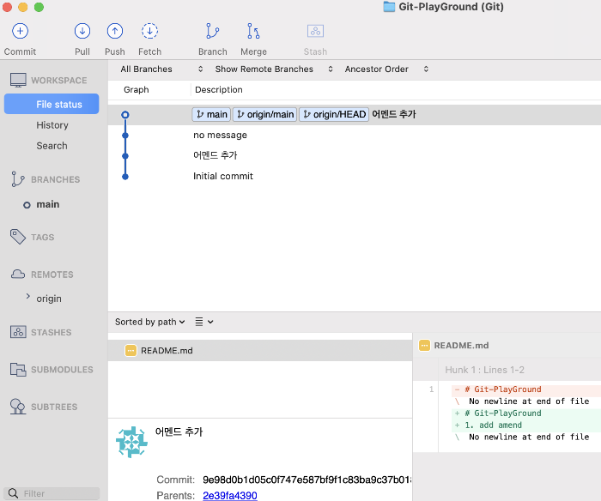This screenshot has width=601, height=501.
Task: Select the 'no message' commit row
Action: point(355,136)
